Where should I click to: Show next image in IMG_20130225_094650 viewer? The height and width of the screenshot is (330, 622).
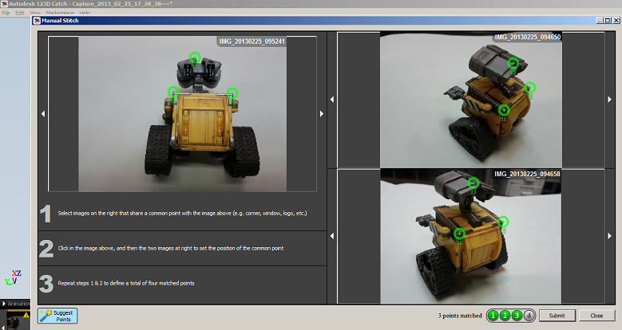coord(610,100)
